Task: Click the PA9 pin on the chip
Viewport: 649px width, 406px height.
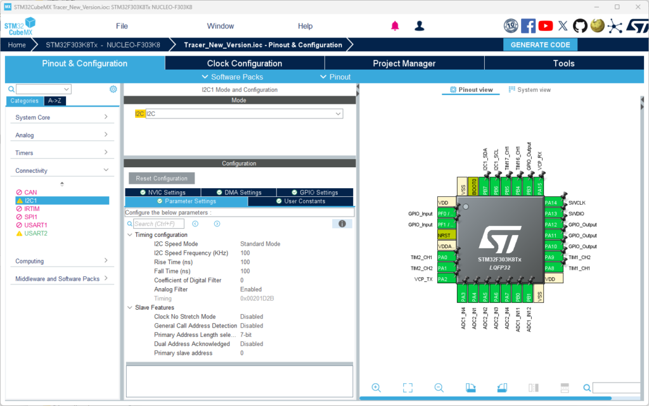Action: click(553, 257)
